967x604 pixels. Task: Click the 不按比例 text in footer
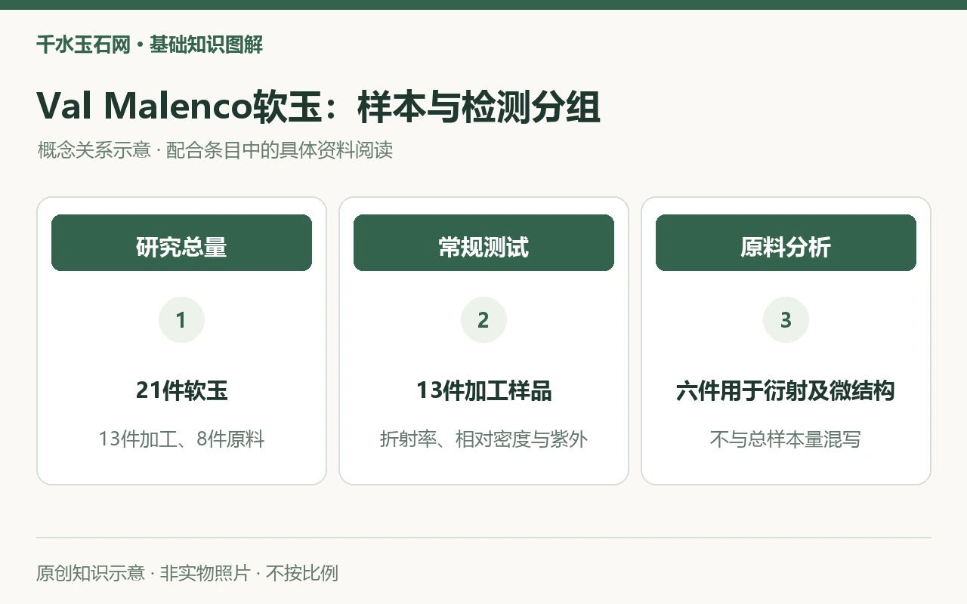(x=301, y=573)
